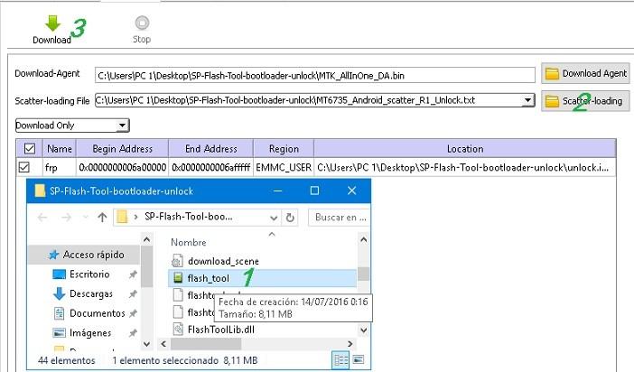The width and height of the screenshot is (634, 372).
Task: Click the Stop button in the toolbar
Action: point(142,30)
